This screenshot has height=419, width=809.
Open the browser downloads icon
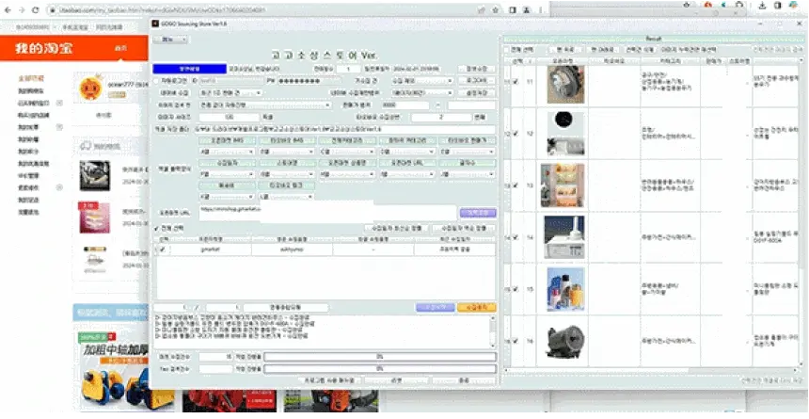click(763, 6)
